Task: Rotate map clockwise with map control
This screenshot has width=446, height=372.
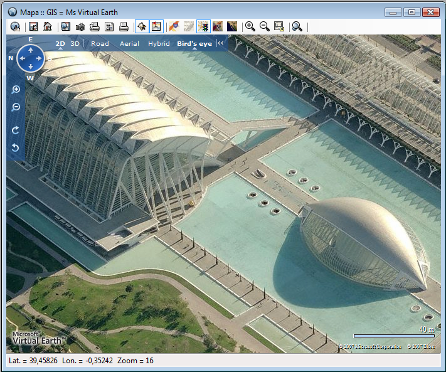Action: [16, 130]
